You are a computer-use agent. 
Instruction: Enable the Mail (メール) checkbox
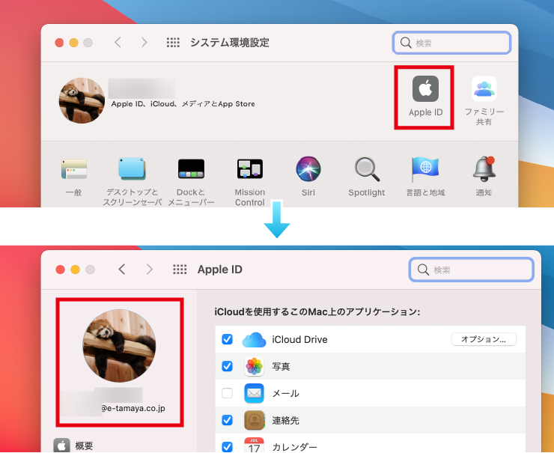[x=227, y=393]
